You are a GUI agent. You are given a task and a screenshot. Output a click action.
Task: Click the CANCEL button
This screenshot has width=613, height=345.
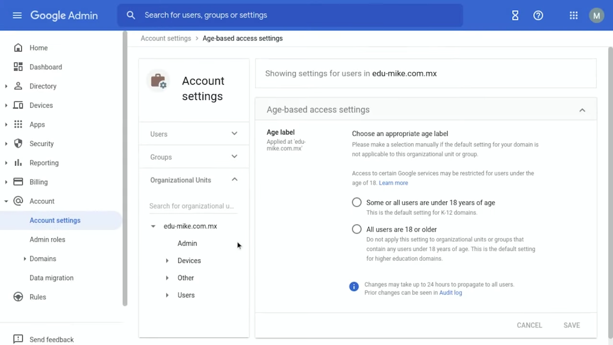(x=529, y=325)
